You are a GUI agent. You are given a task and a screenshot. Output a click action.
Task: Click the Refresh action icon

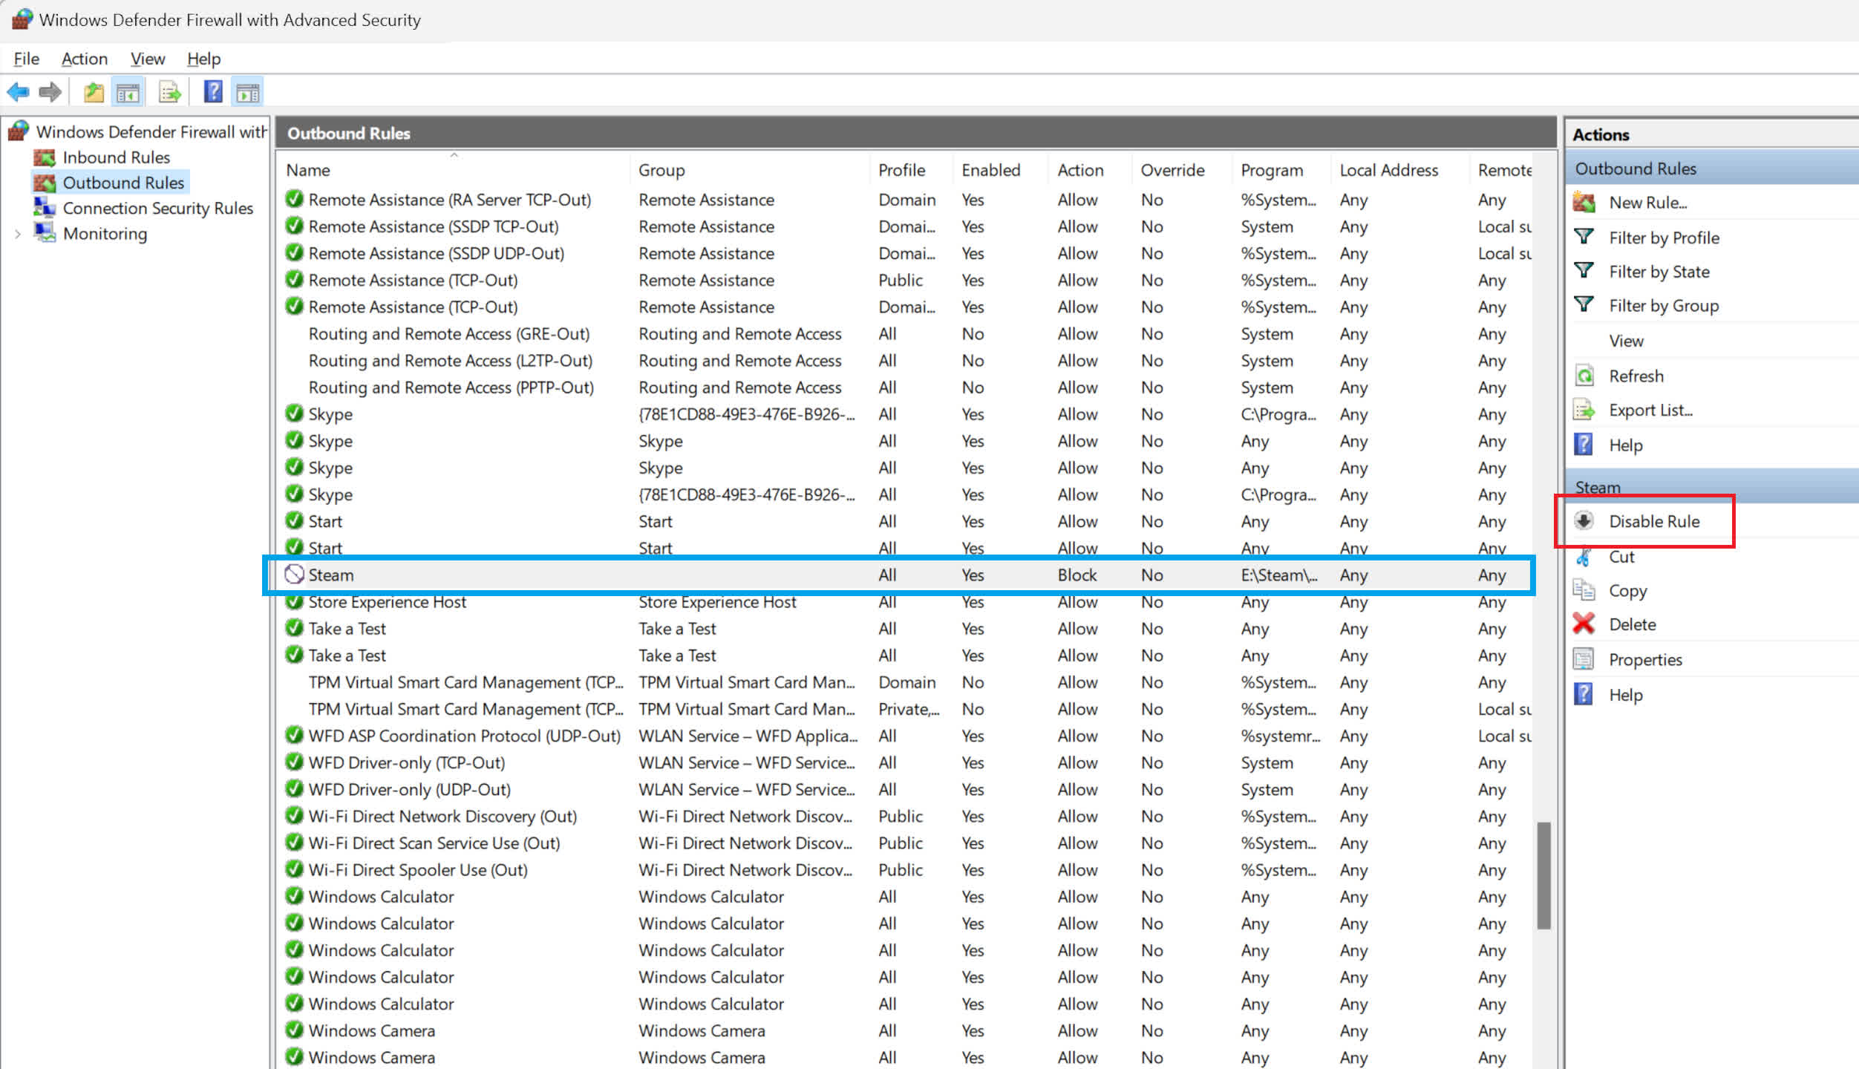click(x=1584, y=376)
